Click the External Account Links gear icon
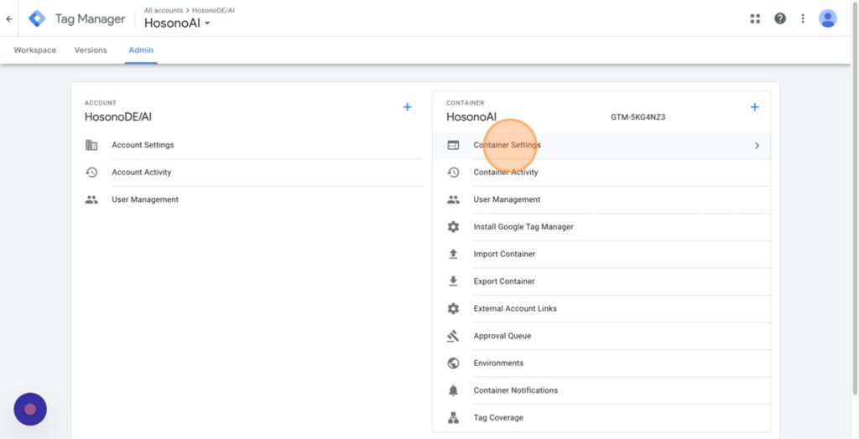859x439 pixels. click(x=453, y=308)
